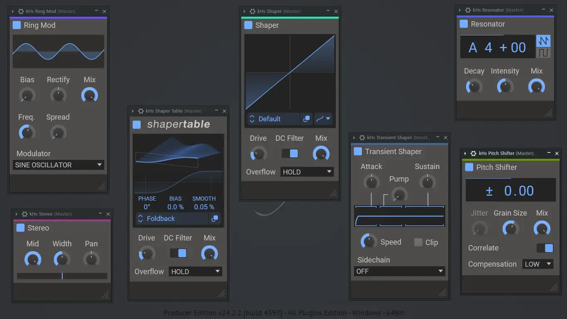Click the Ring Mod Spread knob
The width and height of the screenshot is (567, 319).
coord(58,133)
